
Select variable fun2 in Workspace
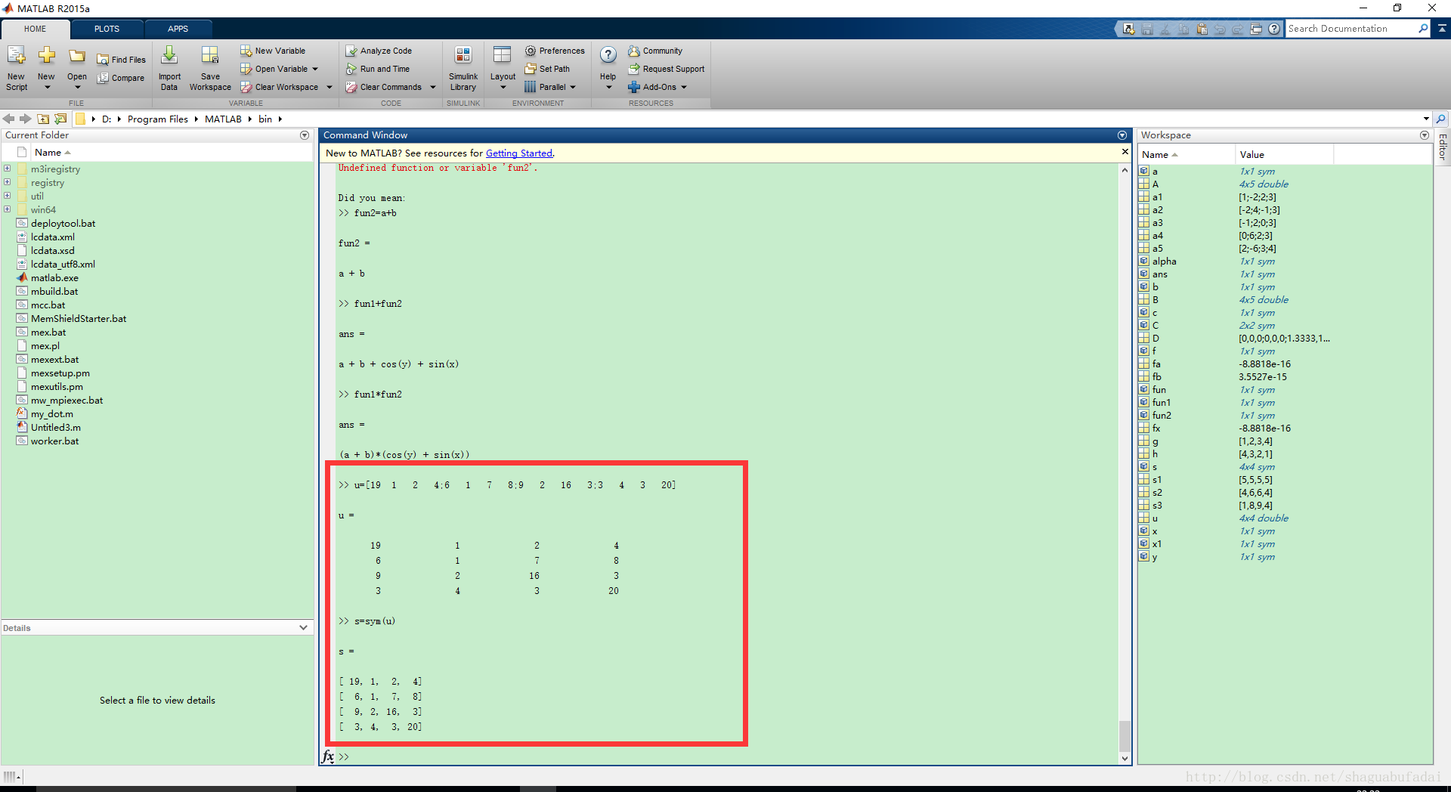pos(1162,415)
